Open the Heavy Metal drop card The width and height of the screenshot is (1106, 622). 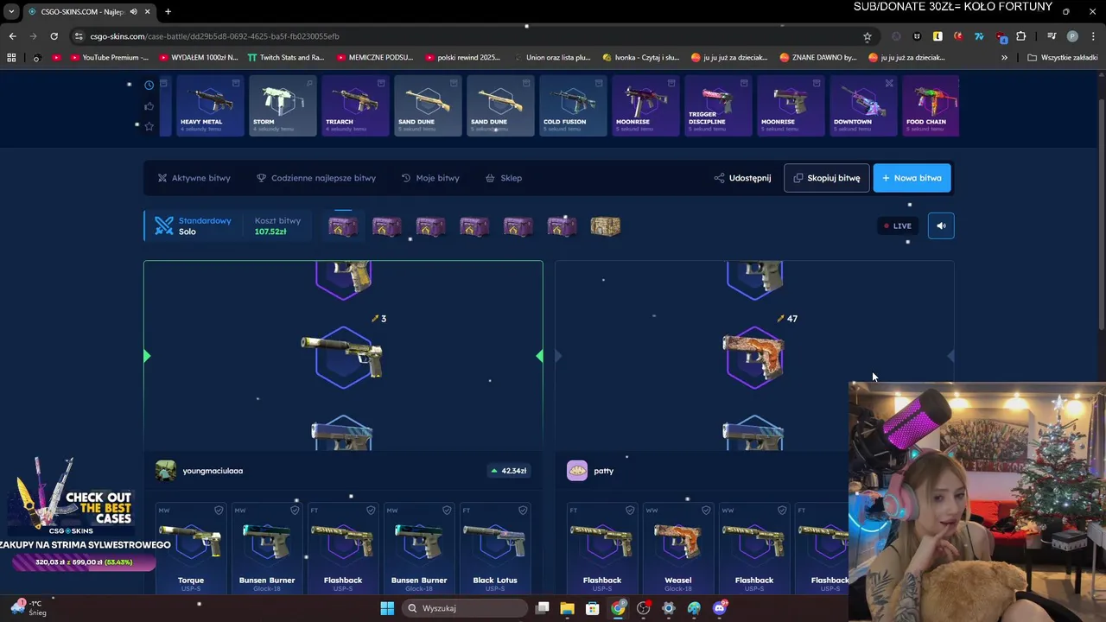[x=210, y=105]
